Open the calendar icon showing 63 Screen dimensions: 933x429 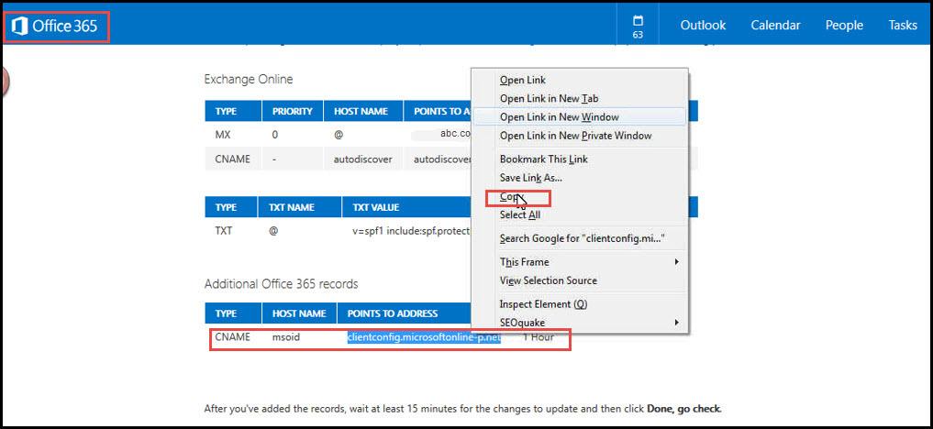coord(638,27)
